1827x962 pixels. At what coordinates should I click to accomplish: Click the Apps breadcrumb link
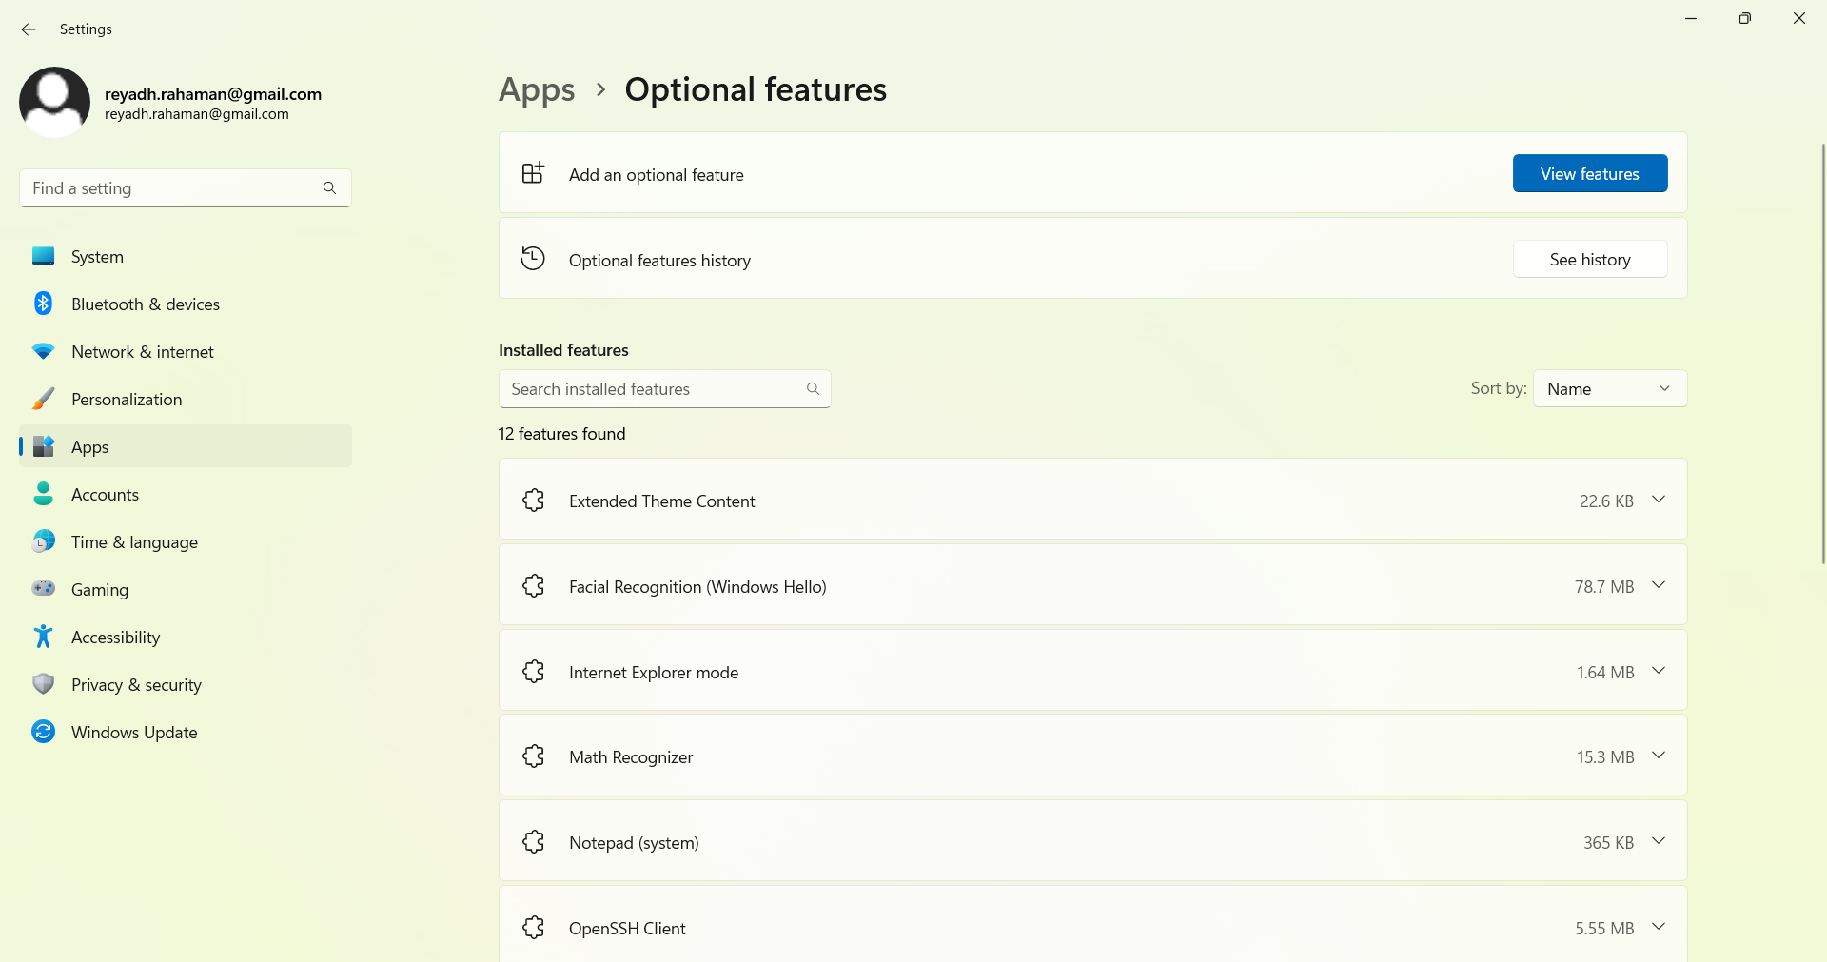coord(537,90)
